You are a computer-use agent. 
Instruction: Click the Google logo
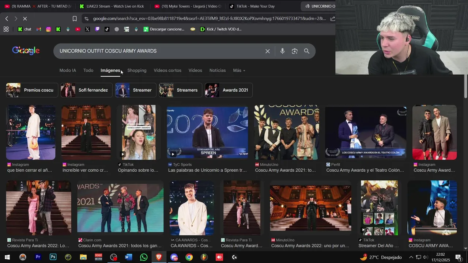coord(26,51)
